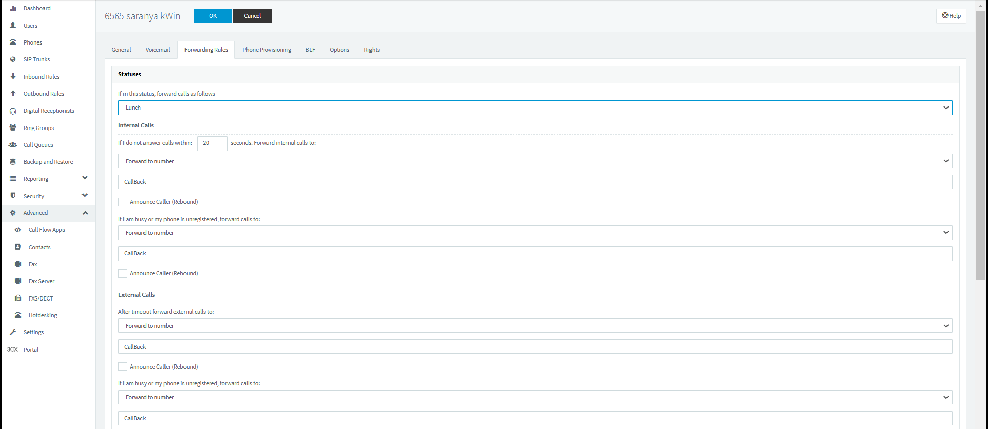
Task: Open Backup and Restore in the sidebar
Action: click(x=48, y=162)
